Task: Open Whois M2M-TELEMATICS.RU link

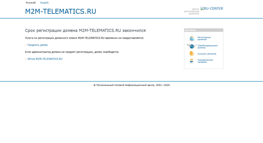Action: tap(45, 59)
